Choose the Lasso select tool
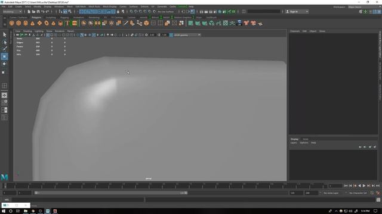This screenshot has width=382, height=214. click(4, 42)
